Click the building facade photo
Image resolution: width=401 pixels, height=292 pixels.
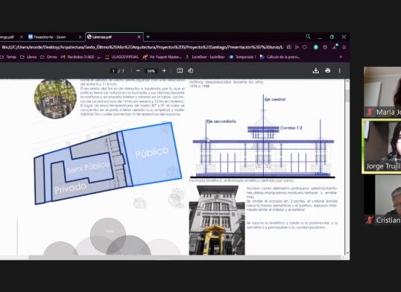(x=217, y=220)
